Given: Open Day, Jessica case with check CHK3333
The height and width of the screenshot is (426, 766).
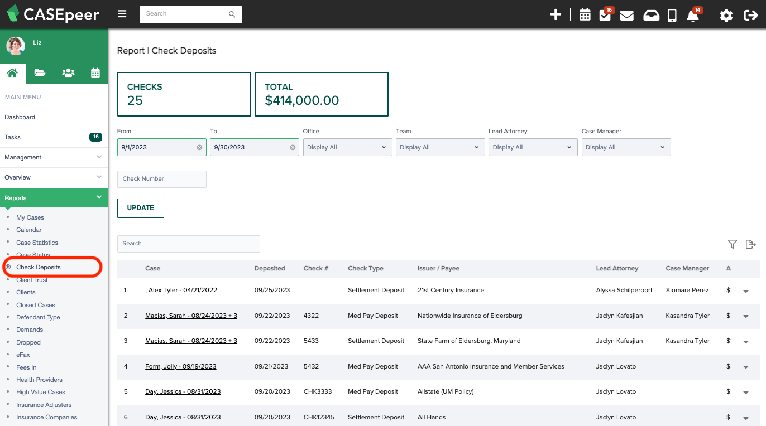Looking at the screenshot, I should (x=183, y=391).
